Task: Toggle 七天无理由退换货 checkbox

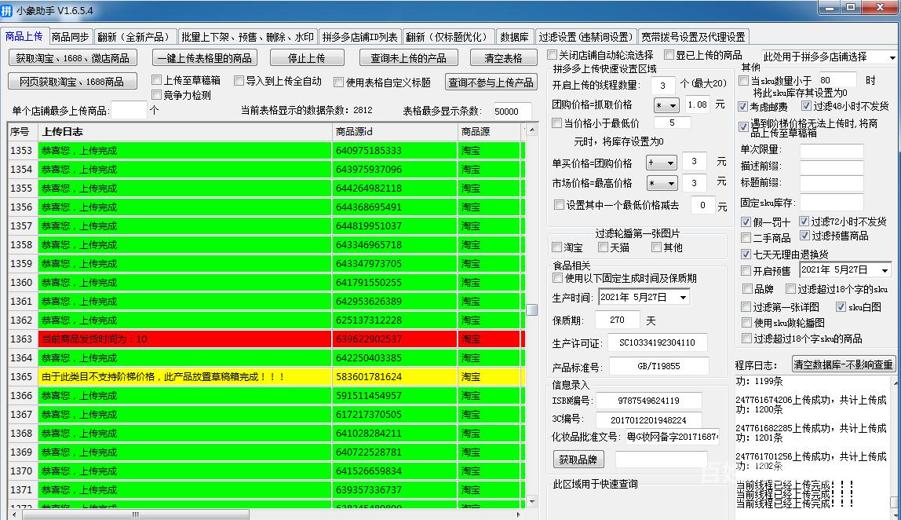Action: (x=746, y=254)
